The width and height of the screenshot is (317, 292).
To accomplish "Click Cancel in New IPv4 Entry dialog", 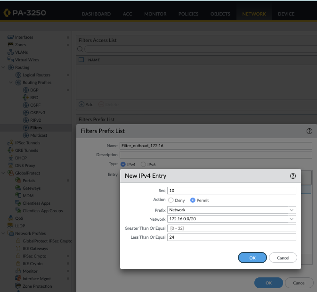I will [x=283, y=258].
